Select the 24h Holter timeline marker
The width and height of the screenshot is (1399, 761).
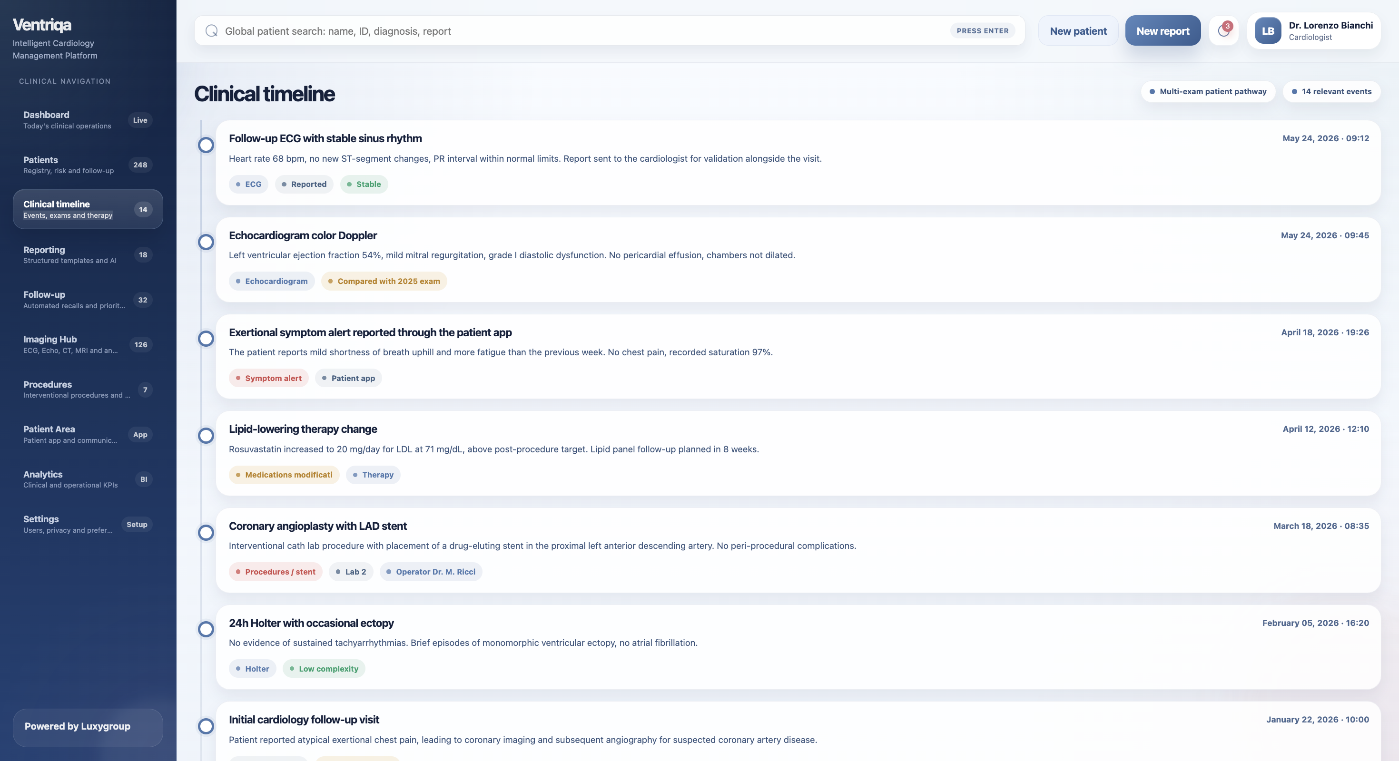coord(206,629)
